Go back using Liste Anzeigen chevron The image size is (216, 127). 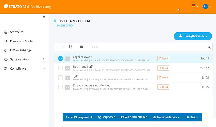(x=55, y=21)
